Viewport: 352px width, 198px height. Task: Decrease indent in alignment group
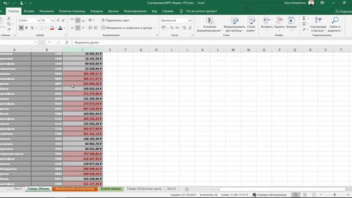(90, 28)
